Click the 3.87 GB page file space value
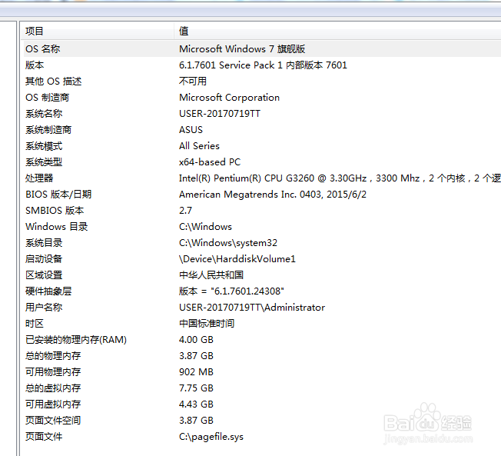501x456 pixels. click(196, 421)
